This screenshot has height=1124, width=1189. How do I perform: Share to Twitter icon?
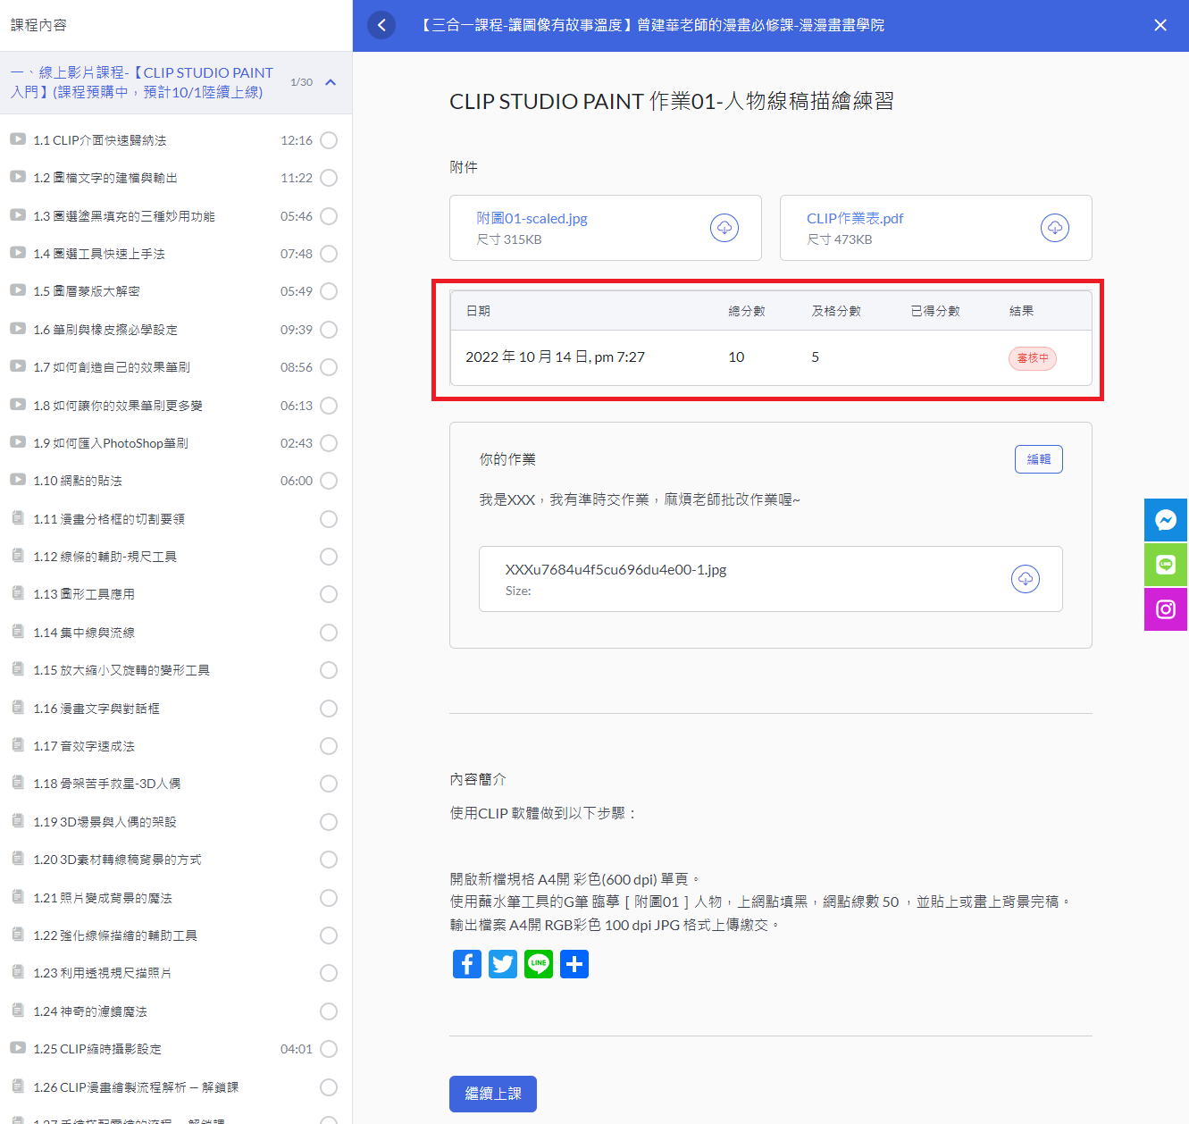point(503,964)
